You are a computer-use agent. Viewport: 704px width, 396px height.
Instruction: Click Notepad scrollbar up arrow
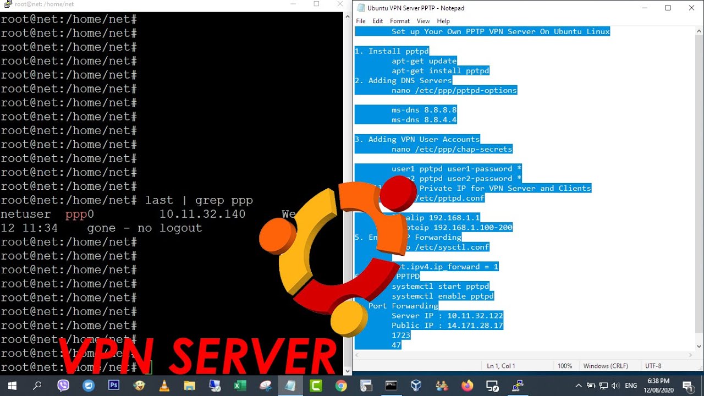click(699, 31)
